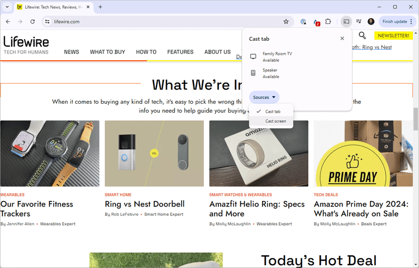Viewport: 419px width, 268px height.
Task: Click the forward navigation arrow
Action: click(20, 22)
